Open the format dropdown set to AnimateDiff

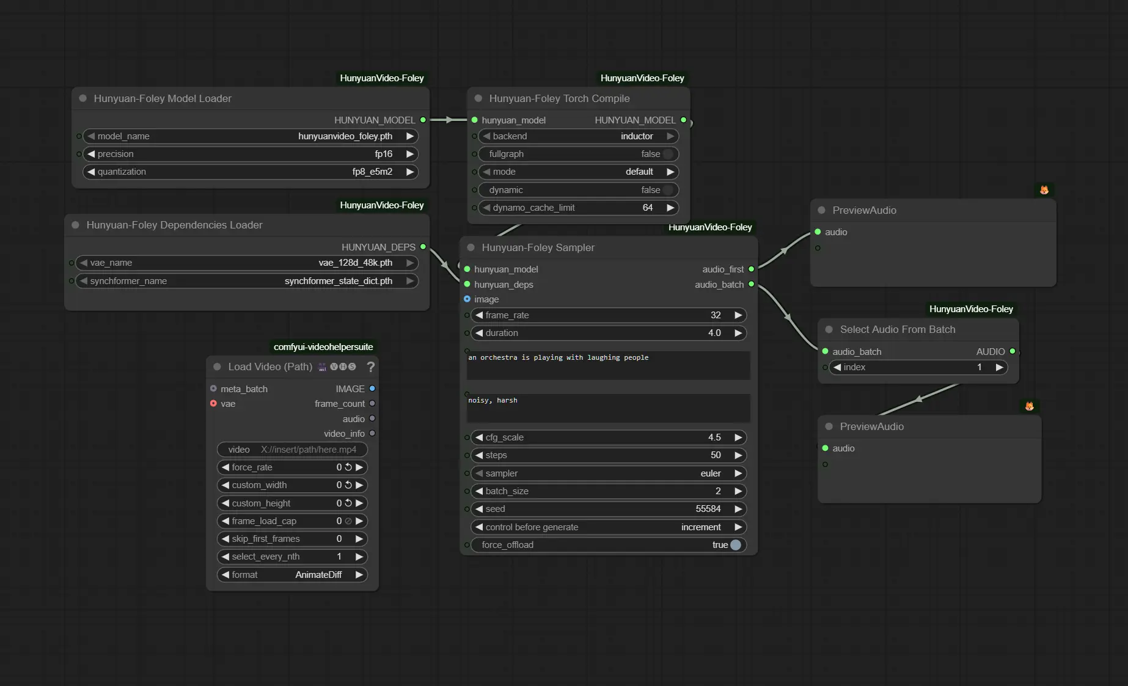pyautogui.click(x=292, y=575)
